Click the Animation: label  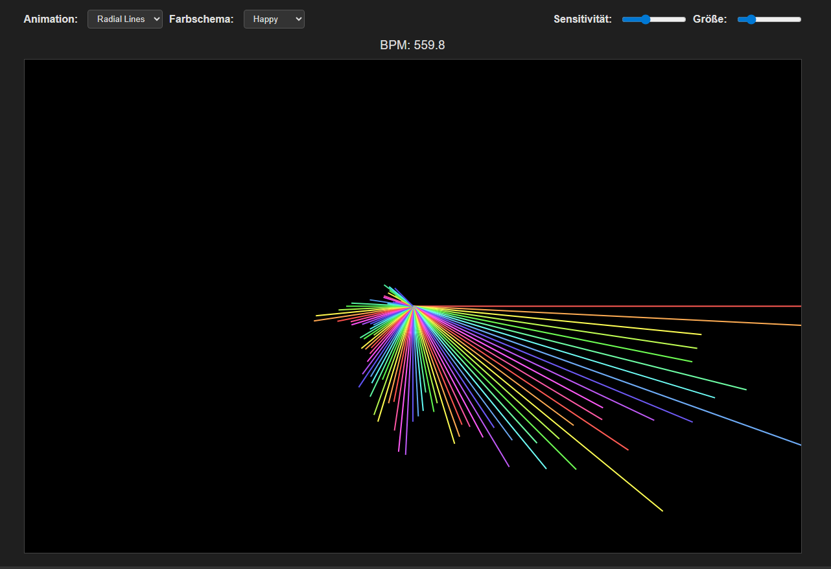pos(51,19)
